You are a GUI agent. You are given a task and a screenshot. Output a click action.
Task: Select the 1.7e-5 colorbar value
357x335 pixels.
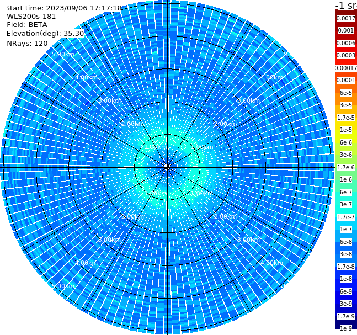click(x=346, y=118)
